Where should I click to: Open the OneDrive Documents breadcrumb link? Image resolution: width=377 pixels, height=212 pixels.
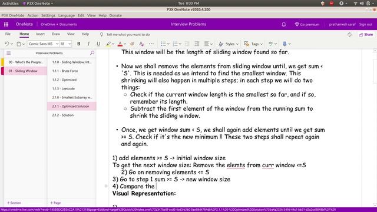click(x=59, y=24)
